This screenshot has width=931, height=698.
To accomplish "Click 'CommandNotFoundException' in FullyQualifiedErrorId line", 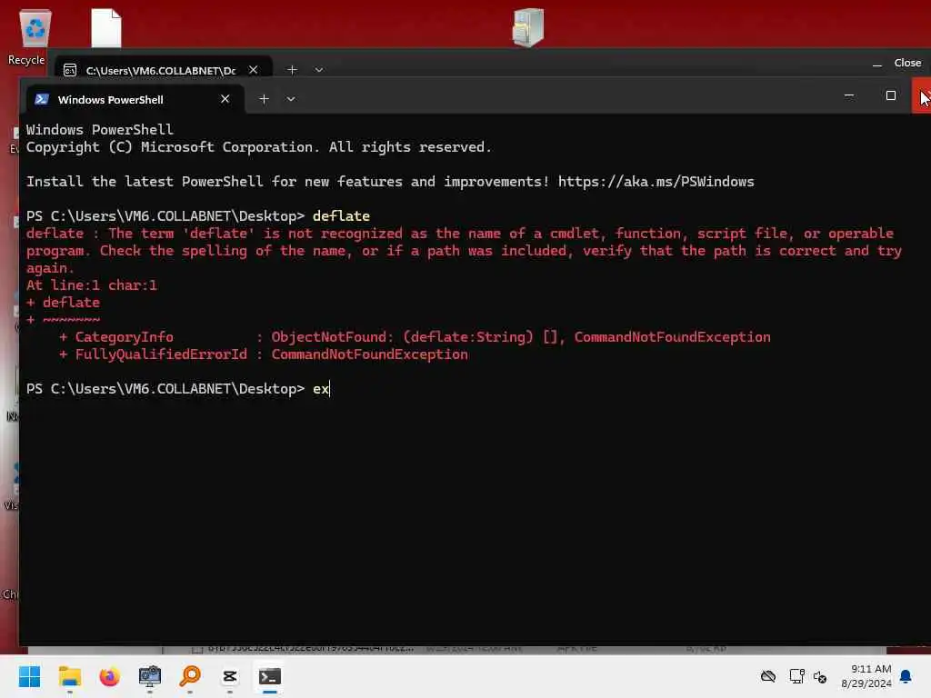I will (369, 354).
